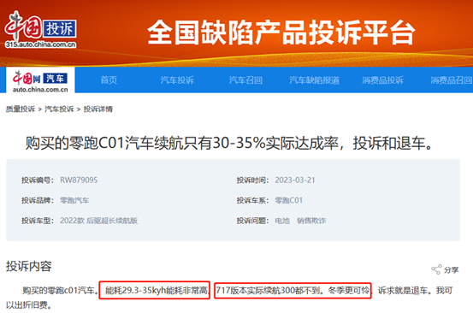Click the 投诉编号 label
Image resolution: width=473 pixels, height=313 pixels.
37,180
